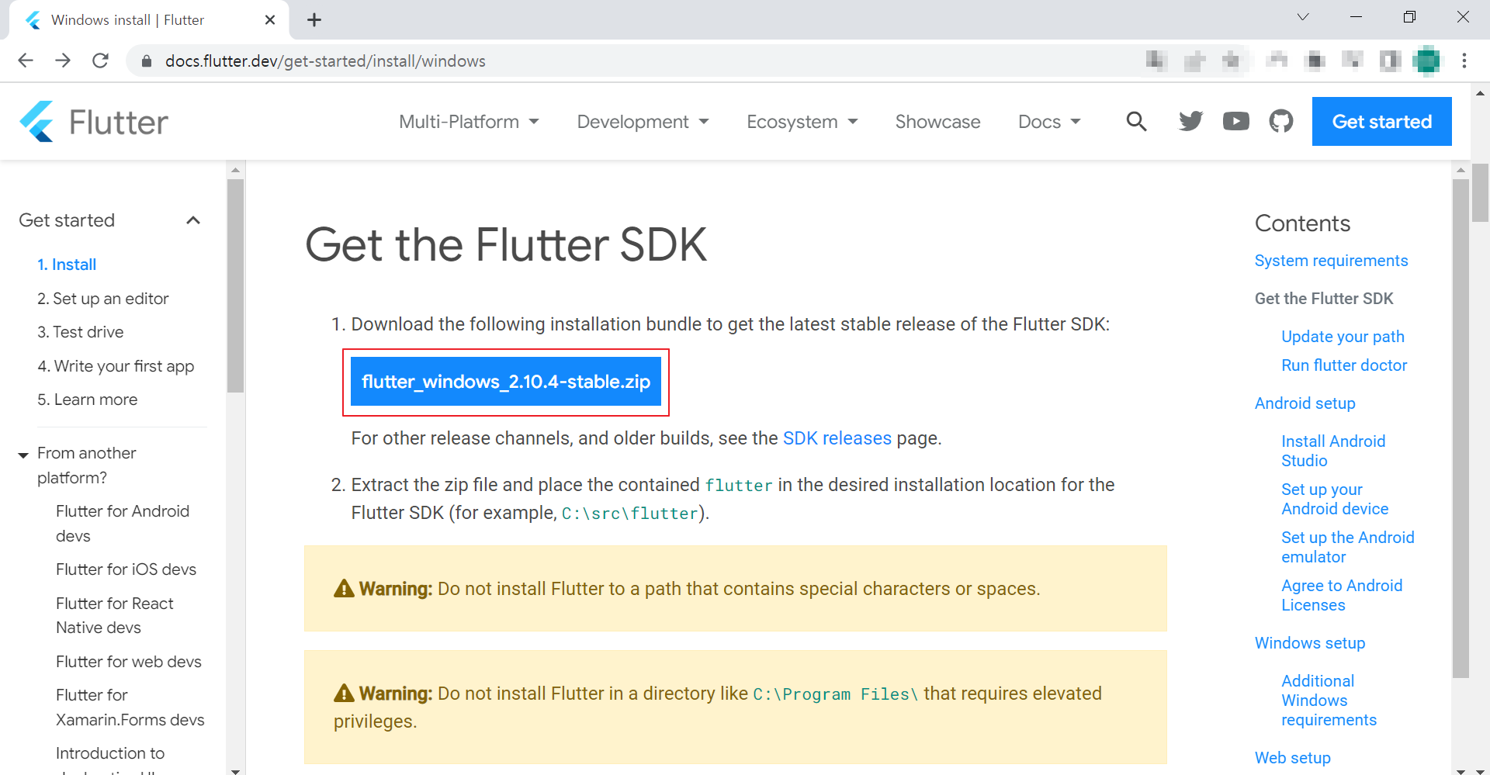
Task: Open 5. Learn more
Action: (87, 400)
